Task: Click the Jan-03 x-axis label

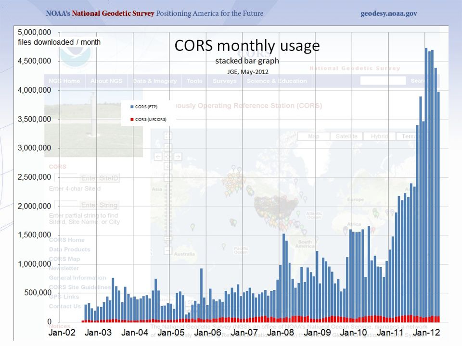Action: tap(98, 333)
